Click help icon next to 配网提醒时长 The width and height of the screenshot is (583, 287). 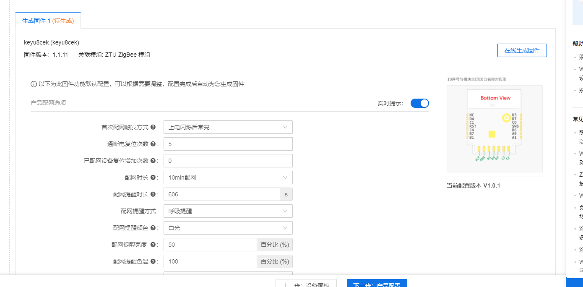[154, 194]
